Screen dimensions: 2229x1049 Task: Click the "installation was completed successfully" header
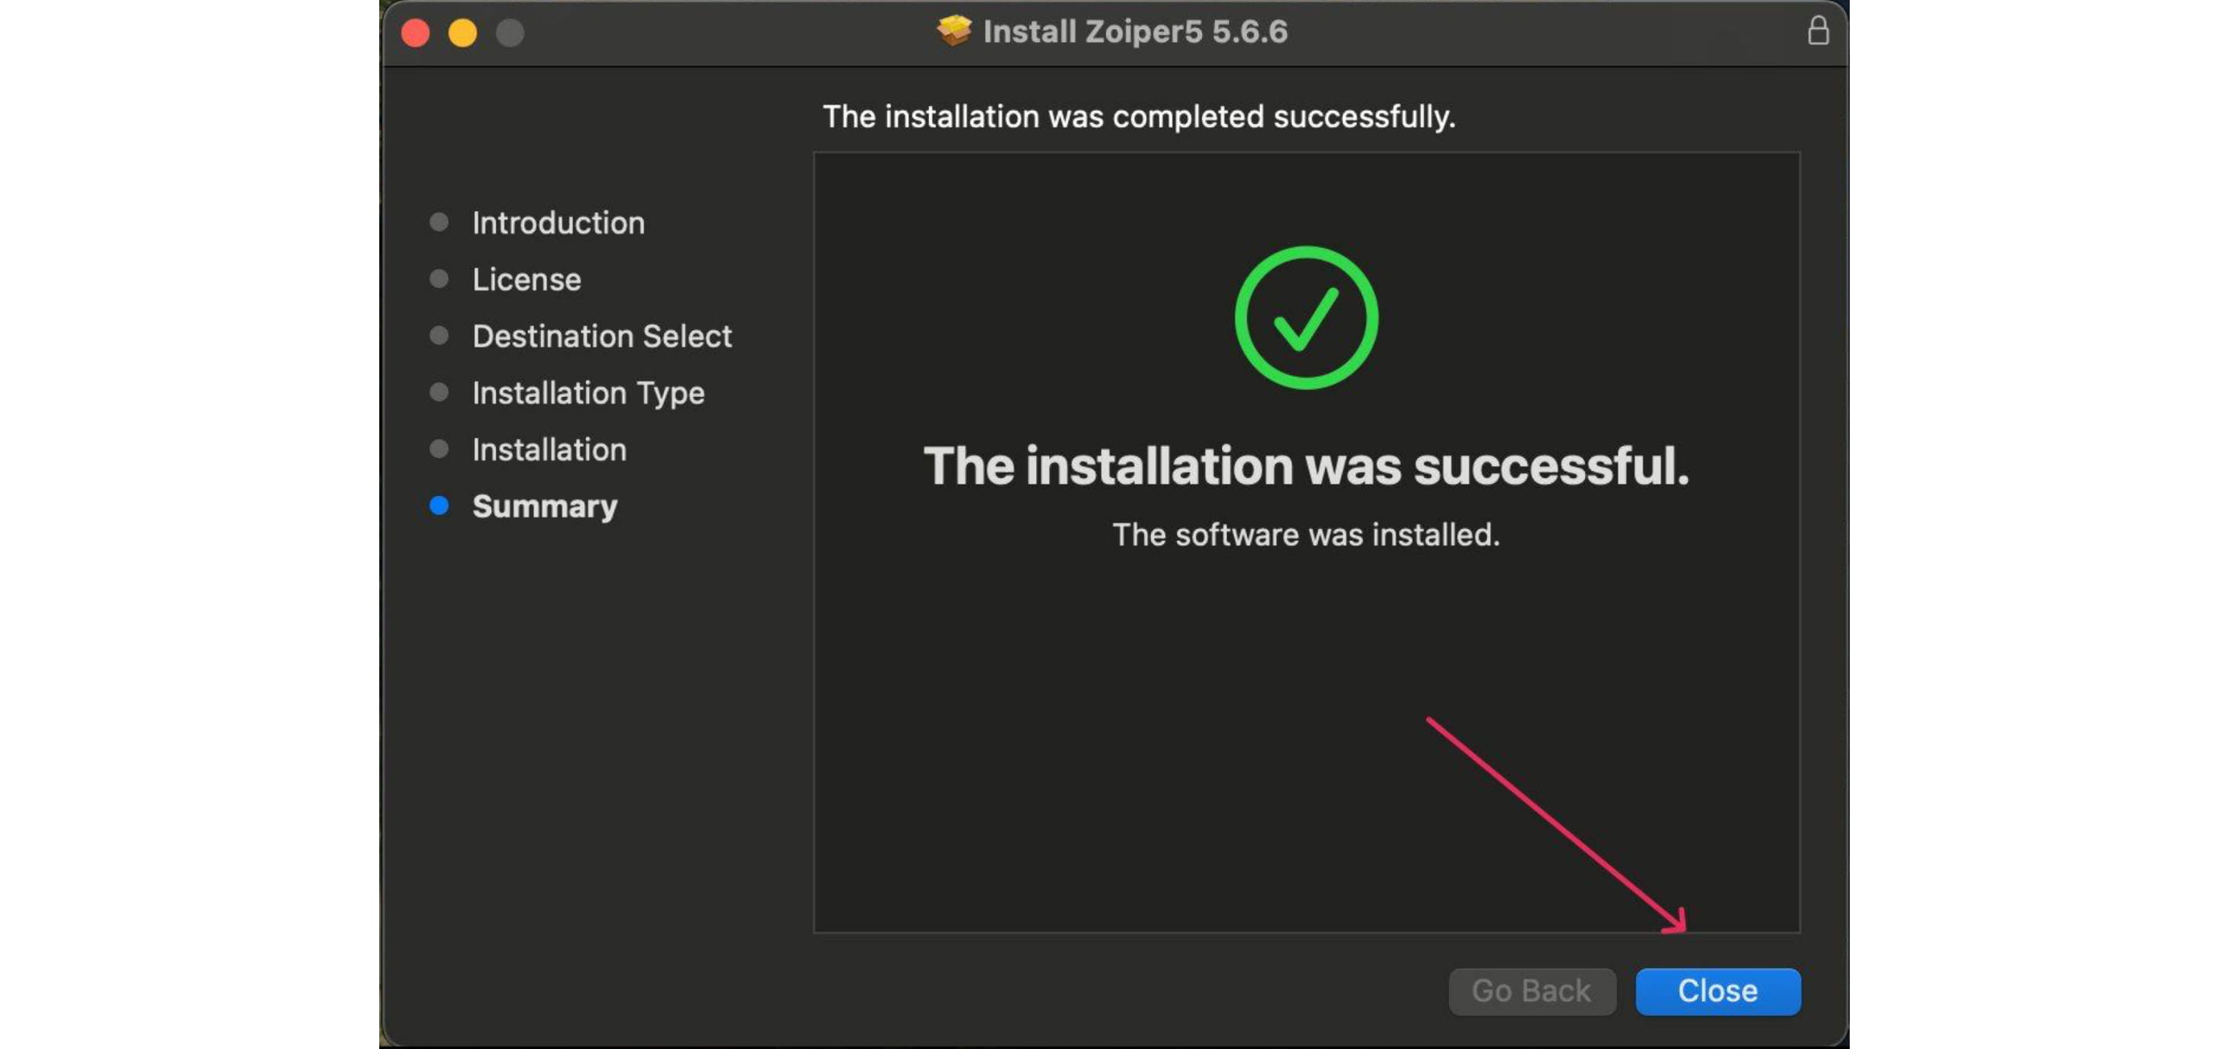[1138, 117]
